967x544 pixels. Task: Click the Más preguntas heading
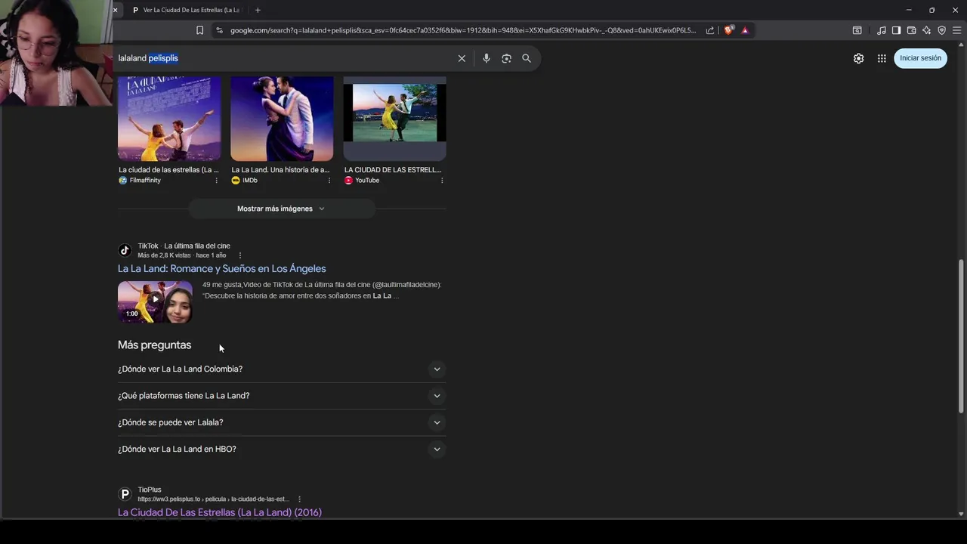coord(155,345)
